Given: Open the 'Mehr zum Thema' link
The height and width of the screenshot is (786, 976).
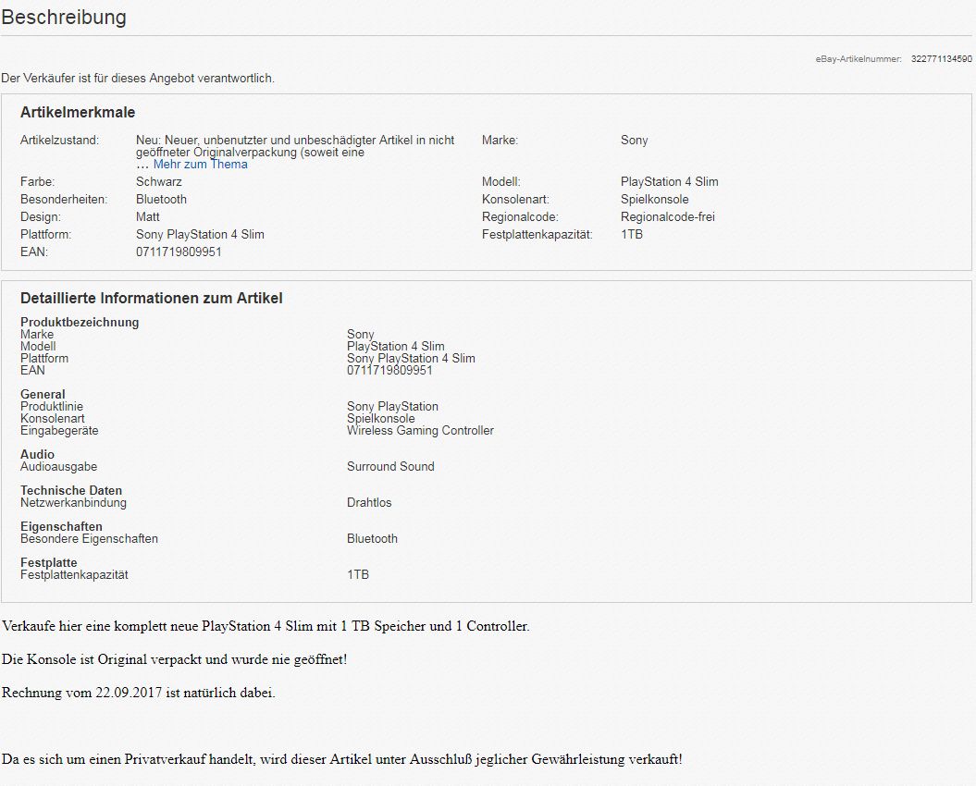Looking at the screenshot, I should [200, 165].
